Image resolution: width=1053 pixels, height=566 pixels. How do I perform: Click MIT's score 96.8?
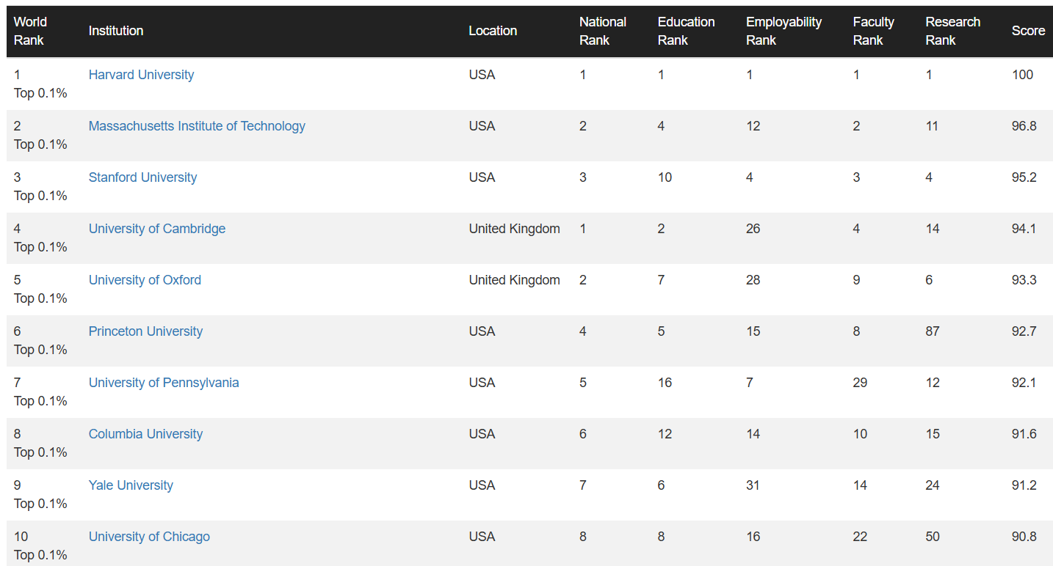pos(1024,126)
